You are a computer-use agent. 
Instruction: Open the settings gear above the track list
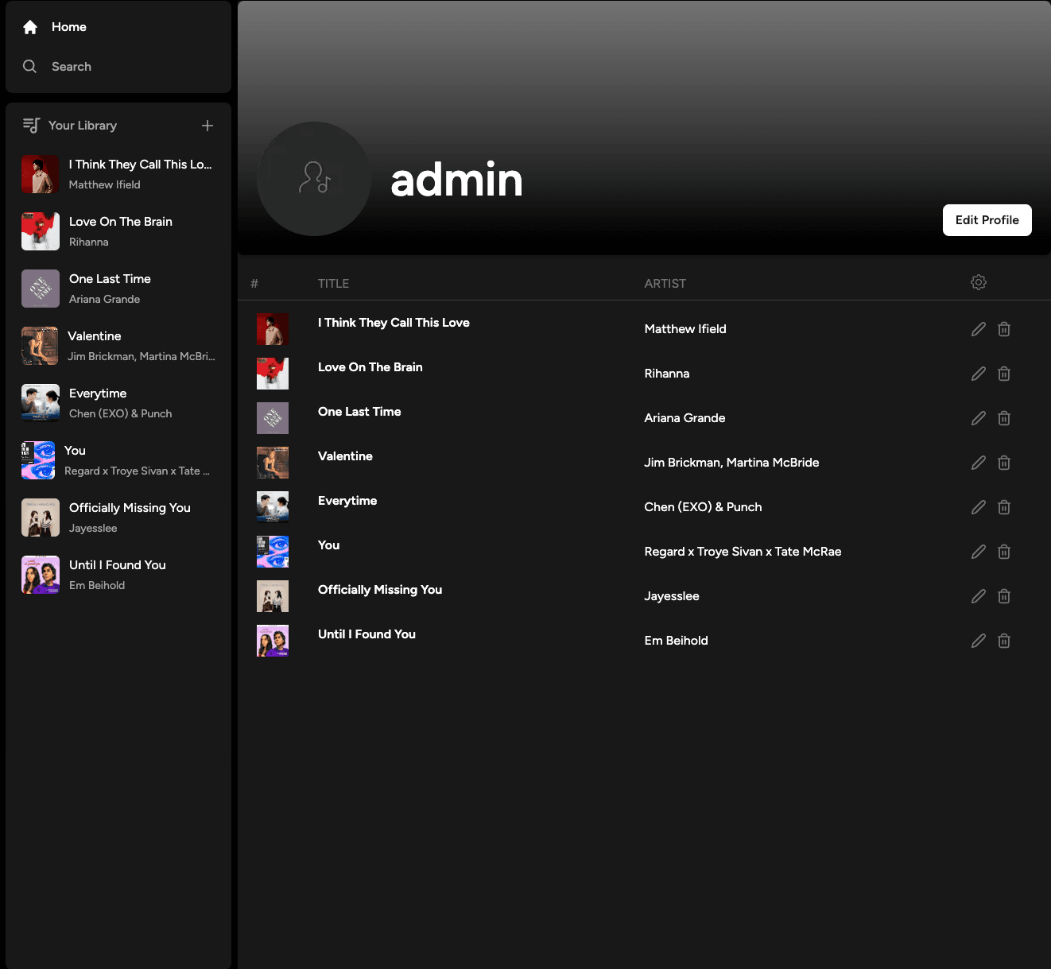(979, 282)
